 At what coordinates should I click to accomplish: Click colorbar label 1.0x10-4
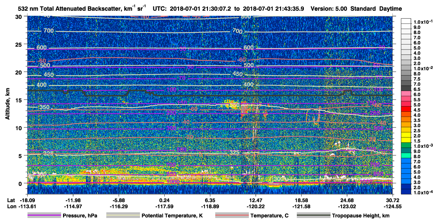coord(423,193)
